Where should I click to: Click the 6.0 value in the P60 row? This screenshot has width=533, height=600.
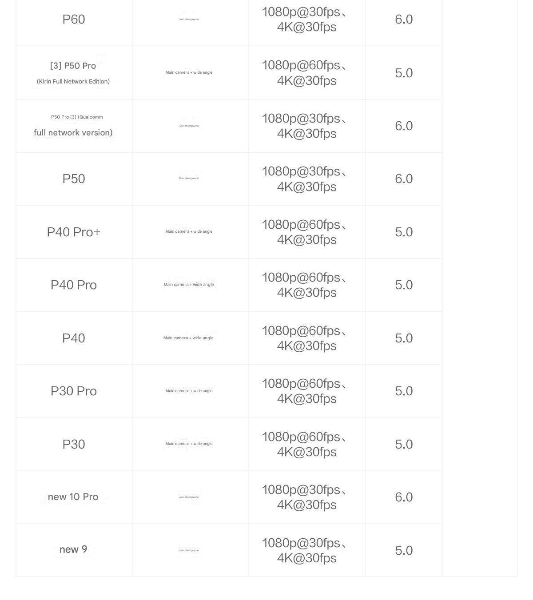click(404, 19)
